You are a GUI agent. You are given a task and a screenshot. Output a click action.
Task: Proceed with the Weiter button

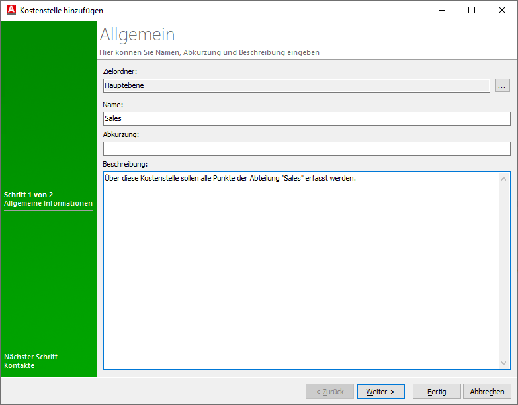[380, 392]
